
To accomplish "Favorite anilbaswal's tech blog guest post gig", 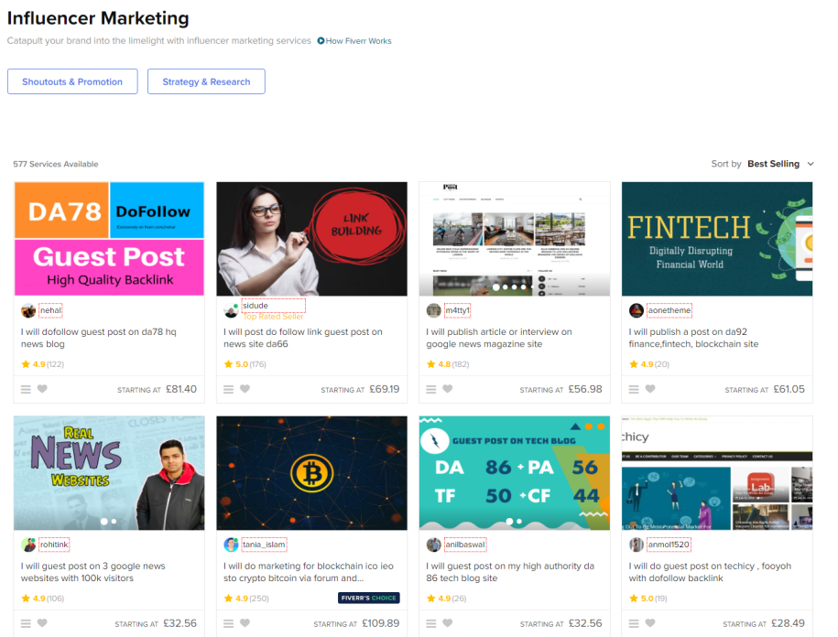I will point(447,622).
